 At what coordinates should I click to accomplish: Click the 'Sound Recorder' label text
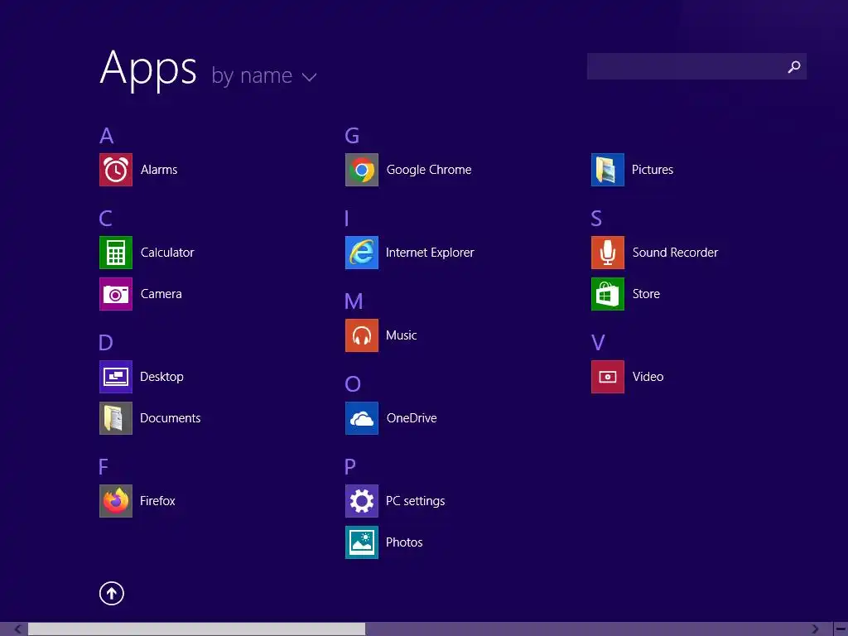[676, 253]
